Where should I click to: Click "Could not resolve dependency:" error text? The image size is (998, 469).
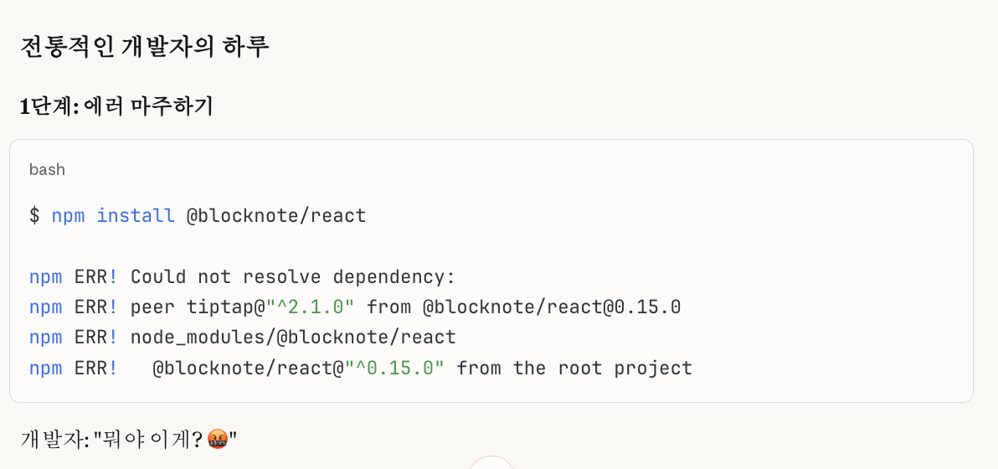tap(292, 277)
